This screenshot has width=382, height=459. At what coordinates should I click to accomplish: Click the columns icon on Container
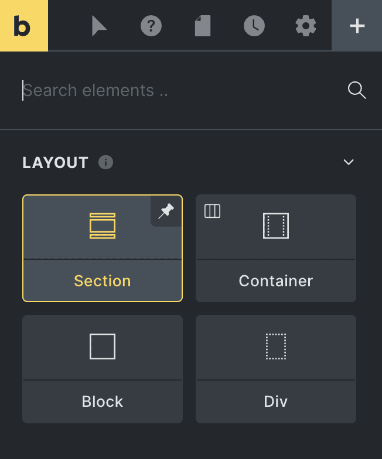[212, 211]
